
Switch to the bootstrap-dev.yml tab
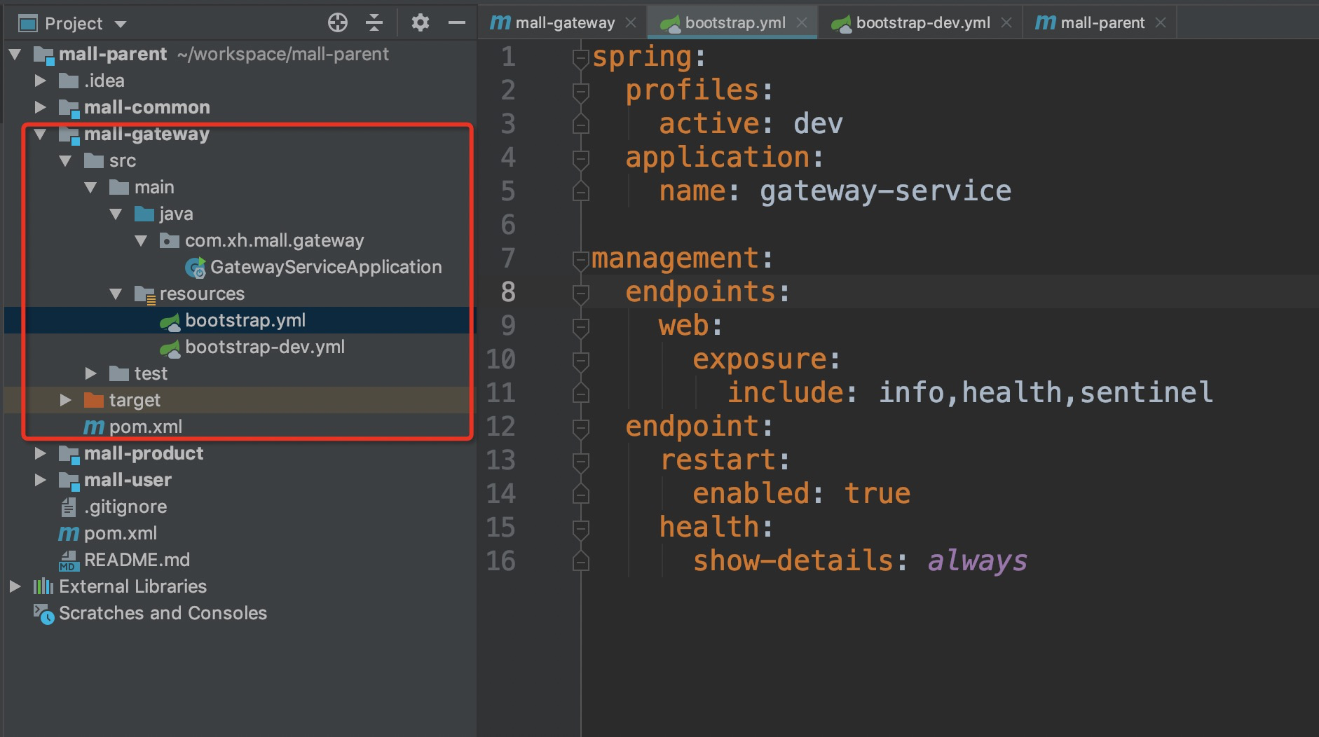918,22
